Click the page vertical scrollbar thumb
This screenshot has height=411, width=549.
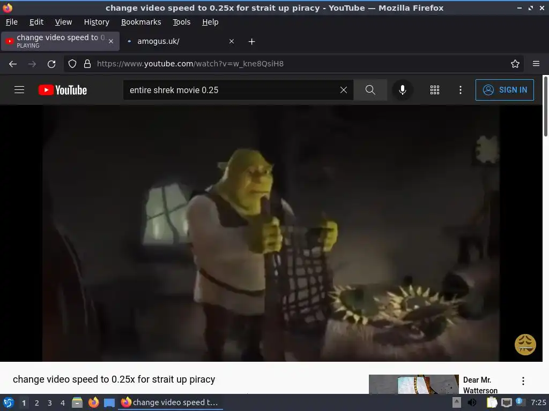click(545, 106)
